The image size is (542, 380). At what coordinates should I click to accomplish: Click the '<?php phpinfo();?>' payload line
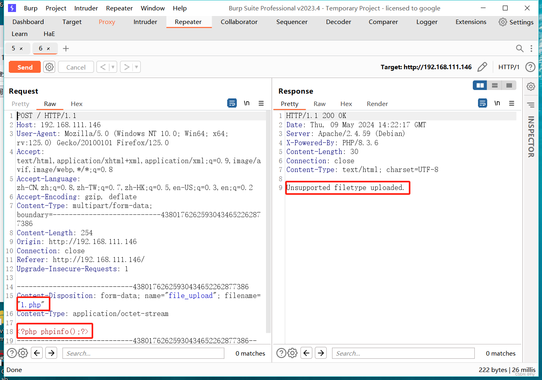(52, 332)
